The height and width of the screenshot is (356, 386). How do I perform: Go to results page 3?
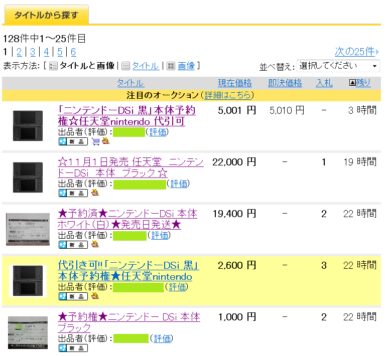point(33,52)
